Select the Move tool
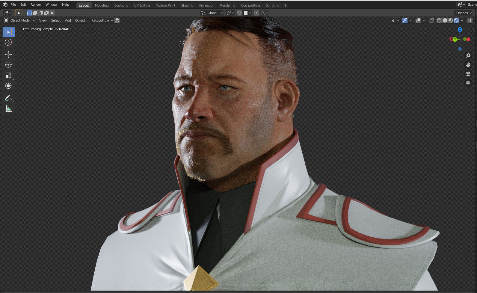 [x=8, y=54]
